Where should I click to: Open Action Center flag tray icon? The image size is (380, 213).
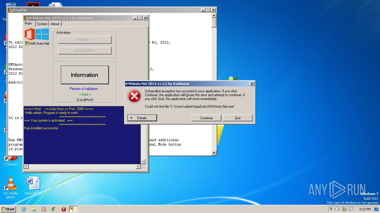[x=351, y=209]
